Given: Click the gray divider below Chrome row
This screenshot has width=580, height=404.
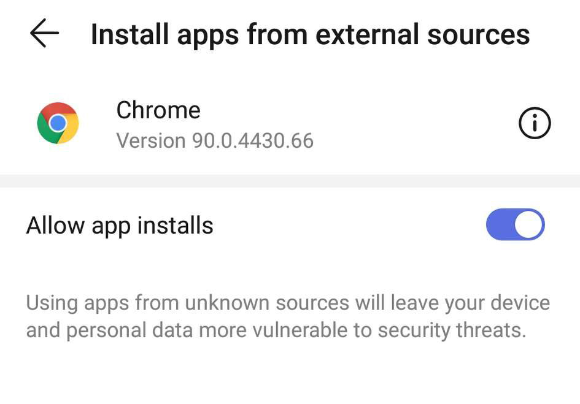Looking at the screenshot, I should click(x=290, y=181).
